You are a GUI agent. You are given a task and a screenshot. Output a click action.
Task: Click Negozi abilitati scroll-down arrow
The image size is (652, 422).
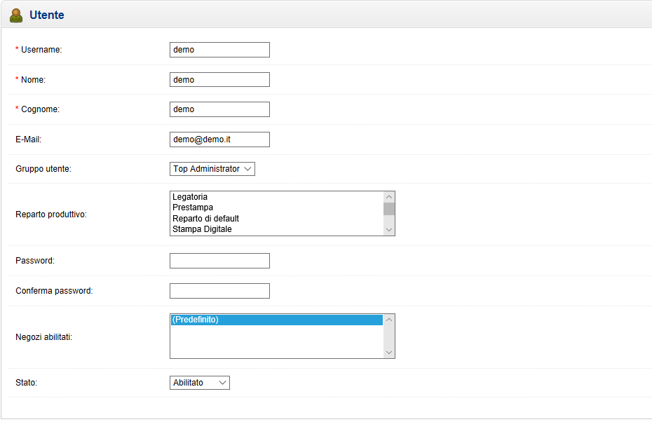389,353
